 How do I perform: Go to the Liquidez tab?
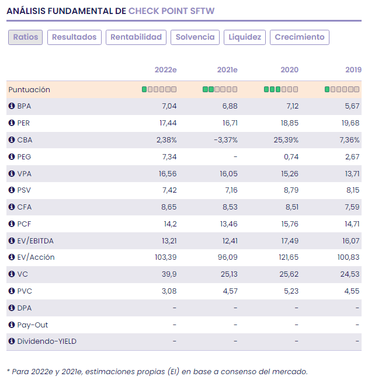(245, 37)
